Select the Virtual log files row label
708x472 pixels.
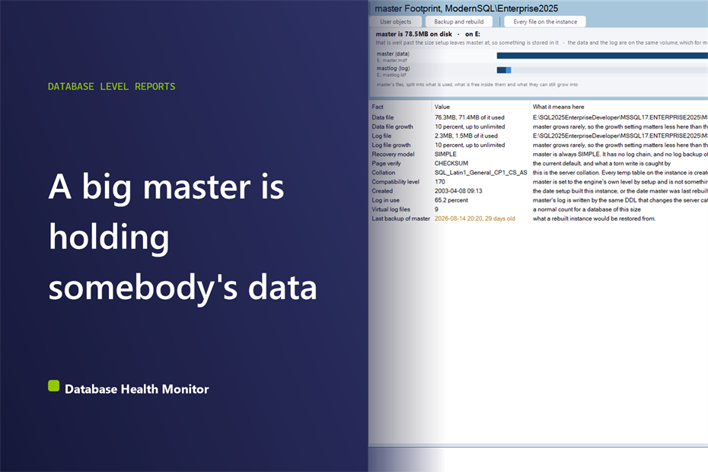pos(391,209)
